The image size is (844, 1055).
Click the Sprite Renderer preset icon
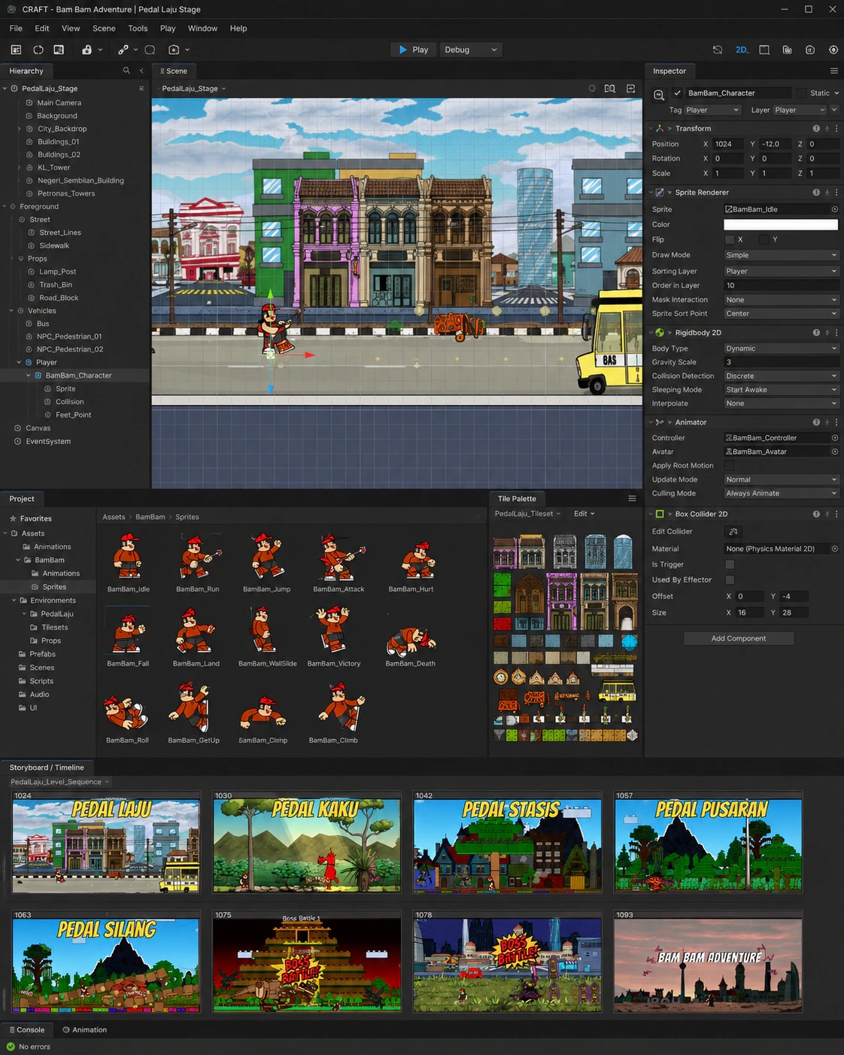pyautogui.click(x=827, y=193)
